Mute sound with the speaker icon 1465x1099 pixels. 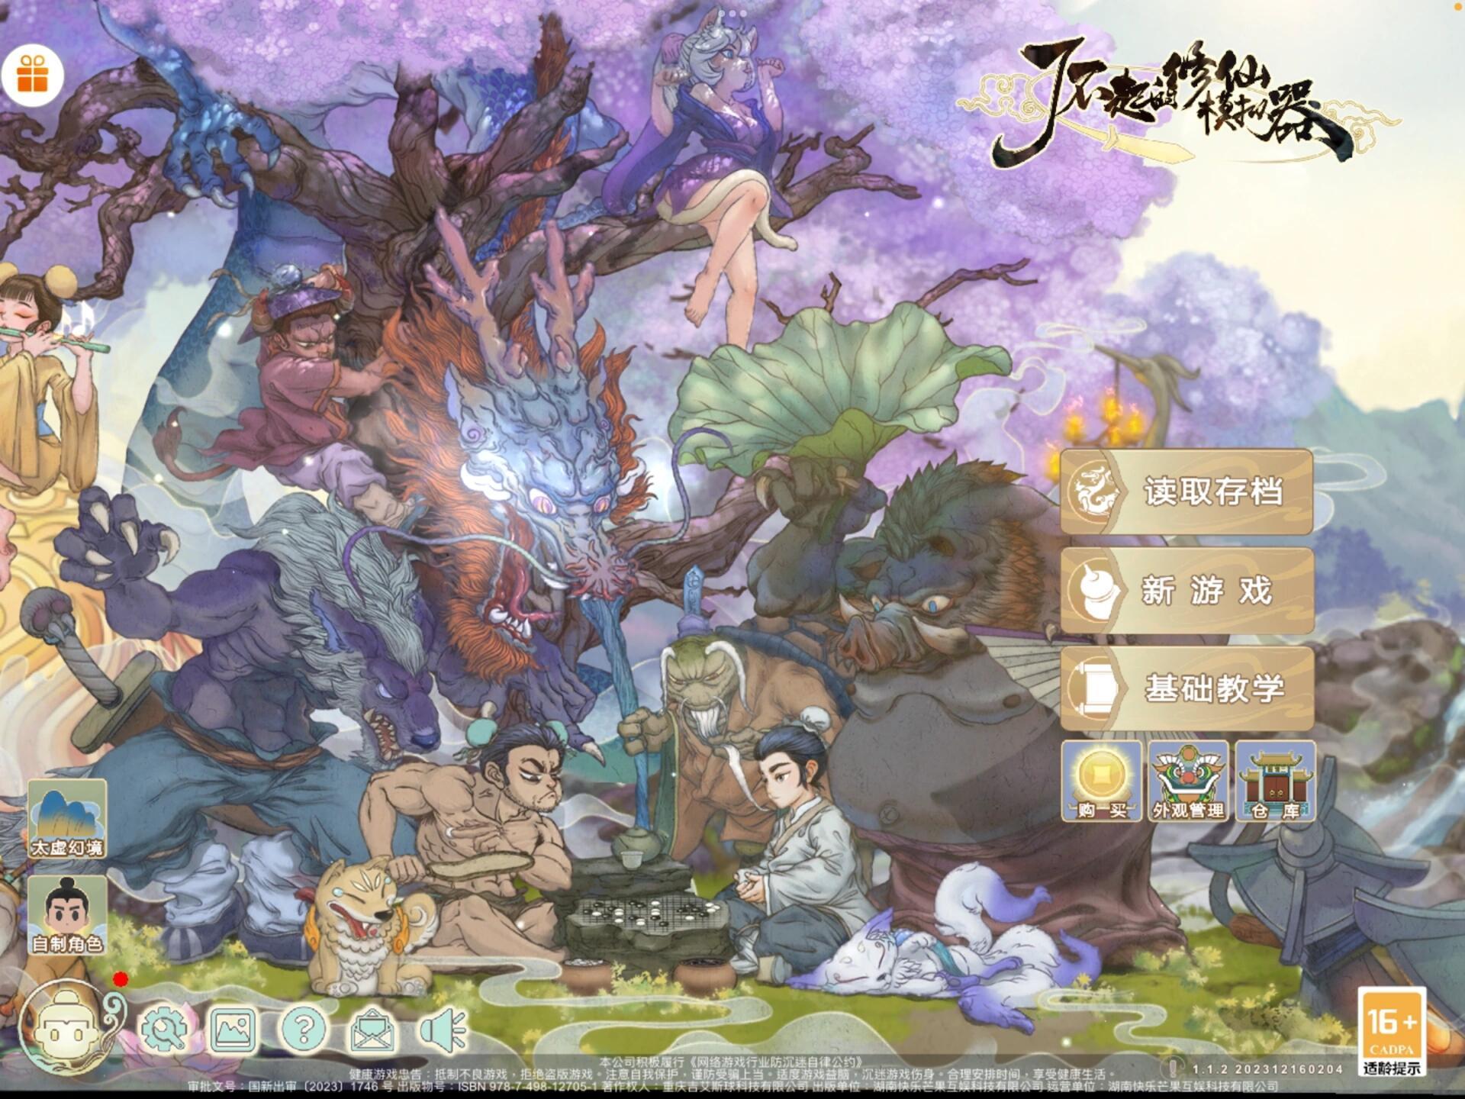coord(443,1030)
